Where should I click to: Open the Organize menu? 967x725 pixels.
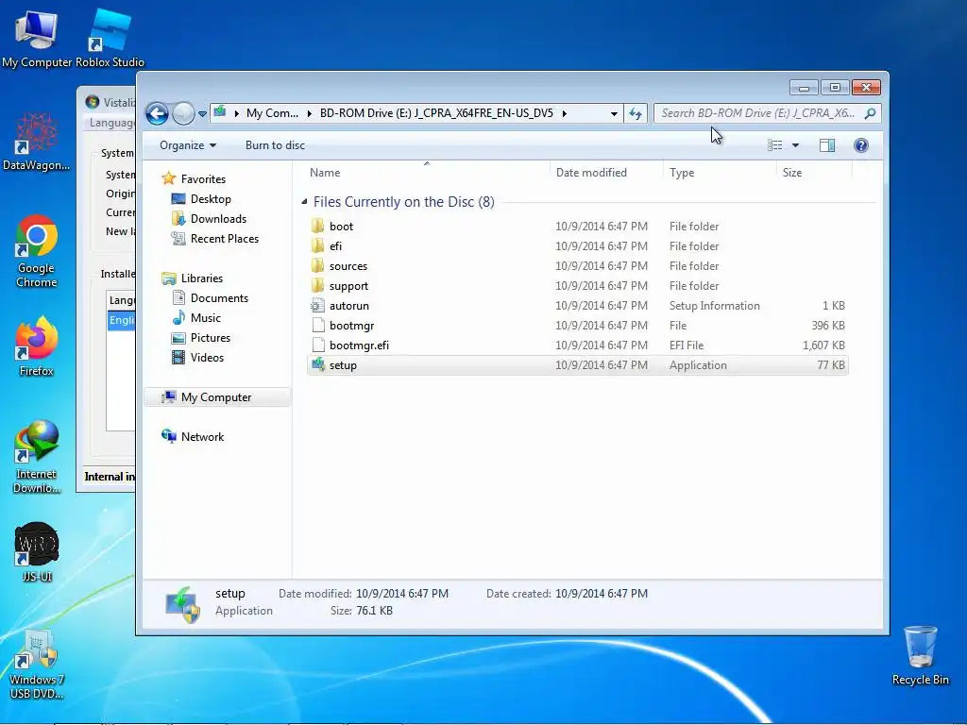(188, 145)
